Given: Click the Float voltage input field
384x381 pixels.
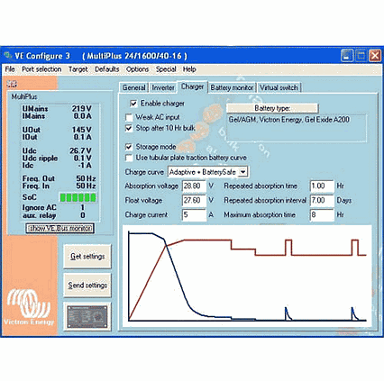Looking at the screenshot, I should [194, 200].
